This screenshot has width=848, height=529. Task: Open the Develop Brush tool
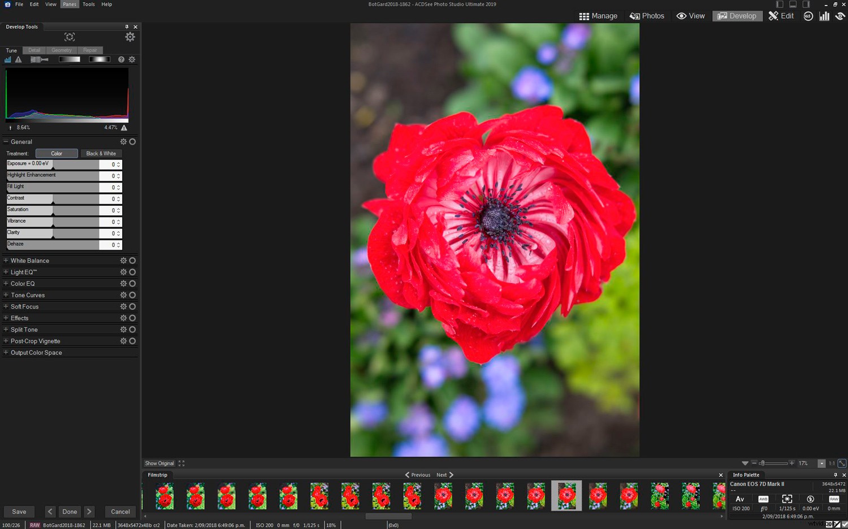tap(40, 59)
